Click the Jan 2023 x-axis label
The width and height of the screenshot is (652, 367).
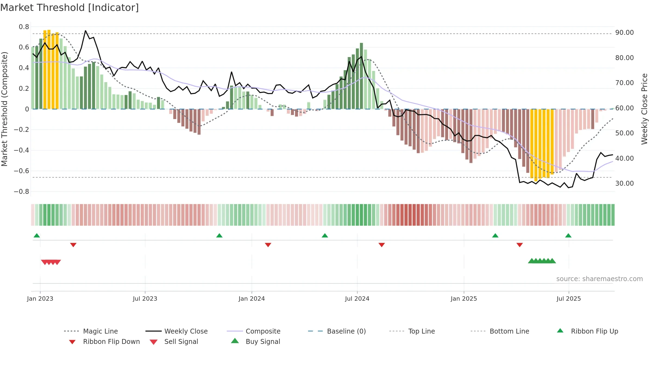point(40,298)
